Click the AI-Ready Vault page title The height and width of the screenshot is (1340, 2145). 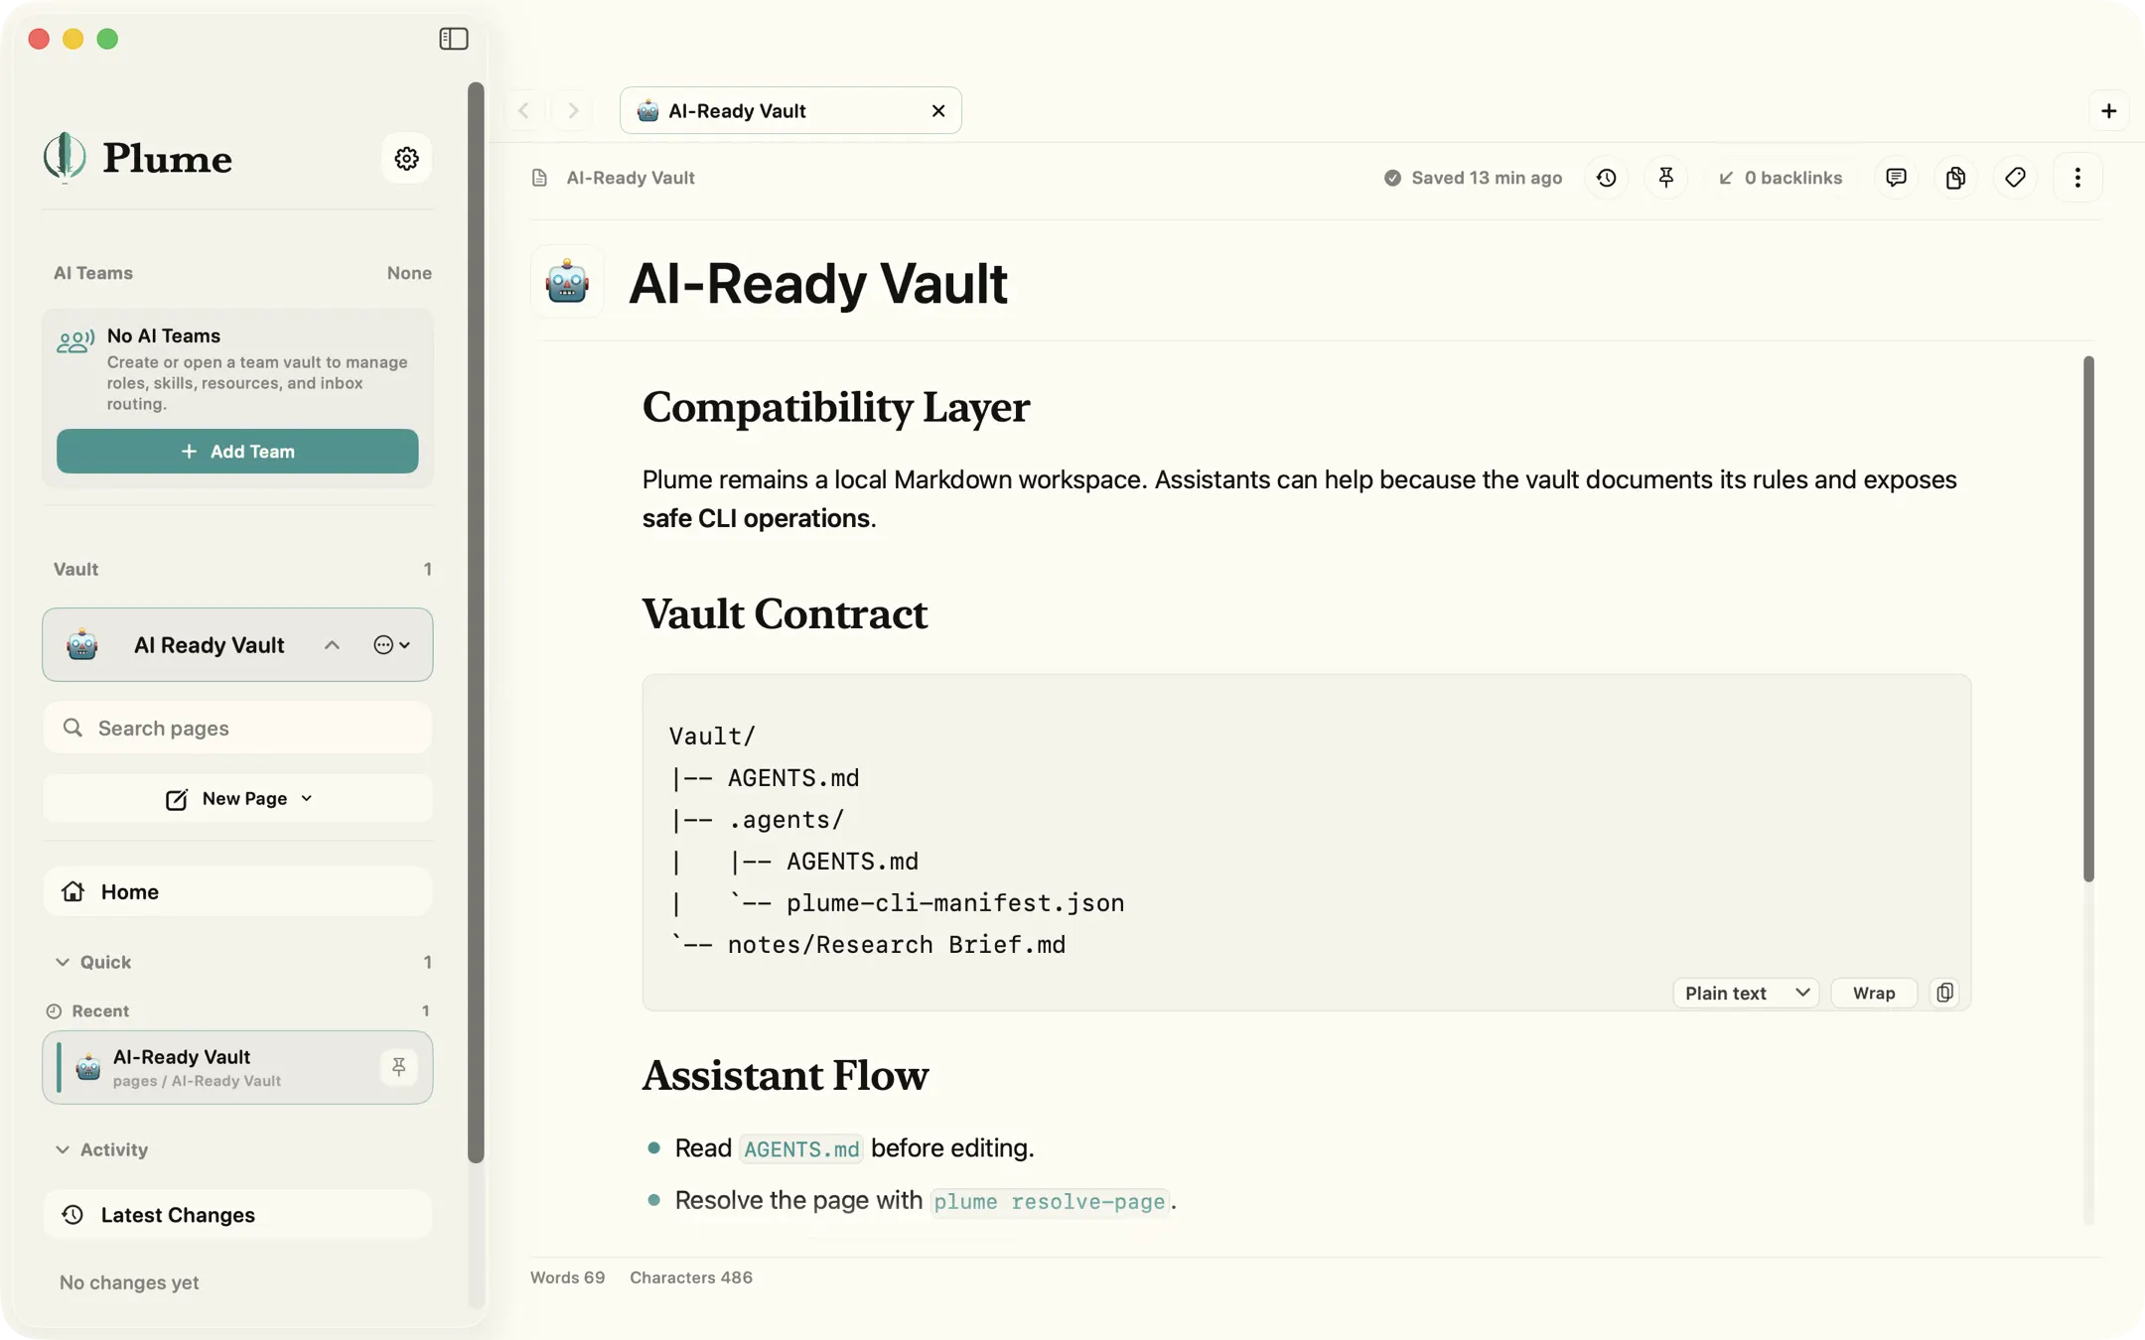[x=818, y=283]
